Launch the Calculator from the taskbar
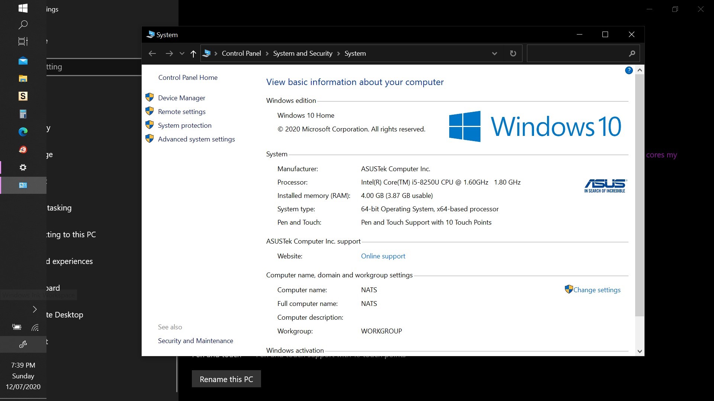The image size is (714, 401). coord(23,114)
